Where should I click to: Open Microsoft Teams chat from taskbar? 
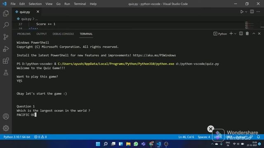pos(144,144)
